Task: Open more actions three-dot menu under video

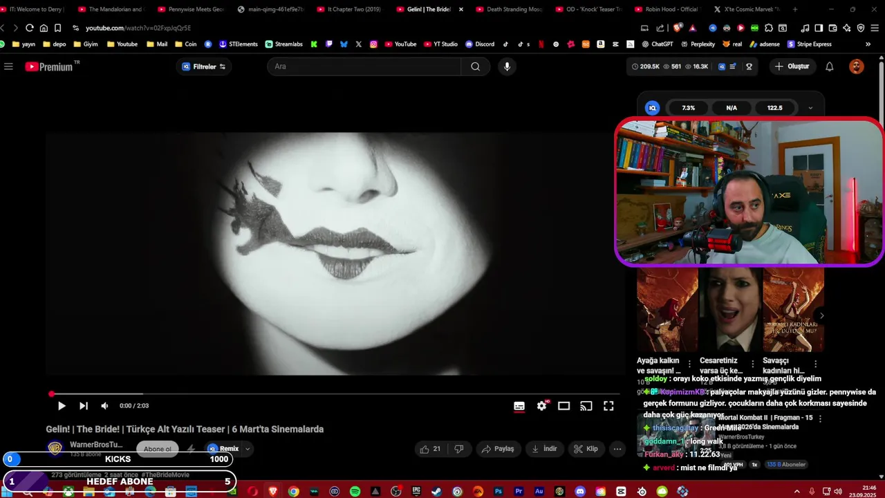Action: tap(617, 449)
